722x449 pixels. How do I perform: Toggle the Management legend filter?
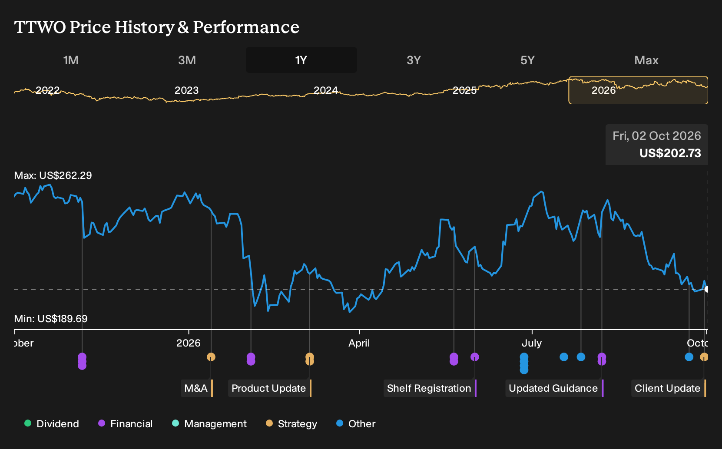click(x=209, y=424)
